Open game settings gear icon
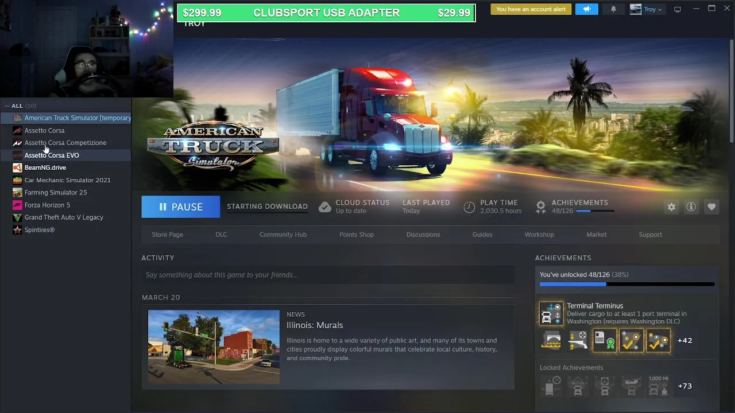This screenshot has height=413, width=735. point(671,207)
